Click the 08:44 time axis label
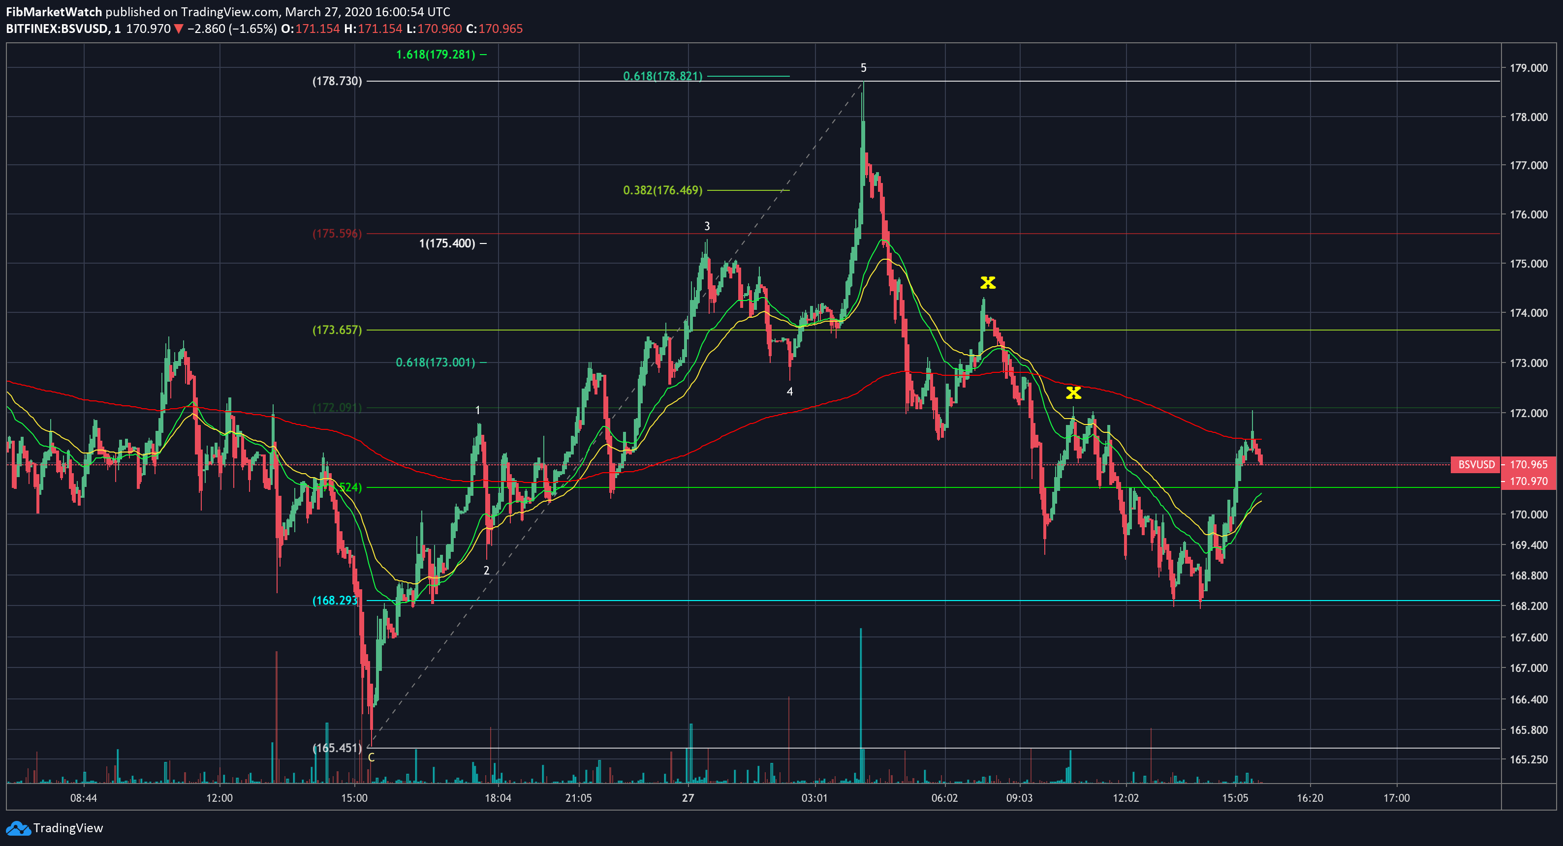Viewport: 1563px width, 846px height. [x=83, y=798]
